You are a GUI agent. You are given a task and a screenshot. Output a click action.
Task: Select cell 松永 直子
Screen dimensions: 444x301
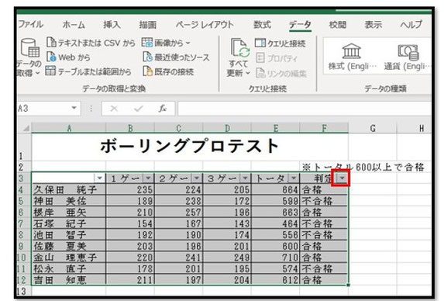pos(69,268)
